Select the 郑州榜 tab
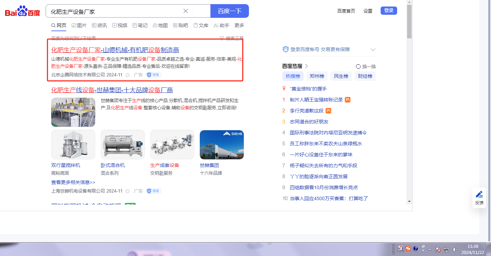This screenshot has width=491, height=256. click(317, 76)
